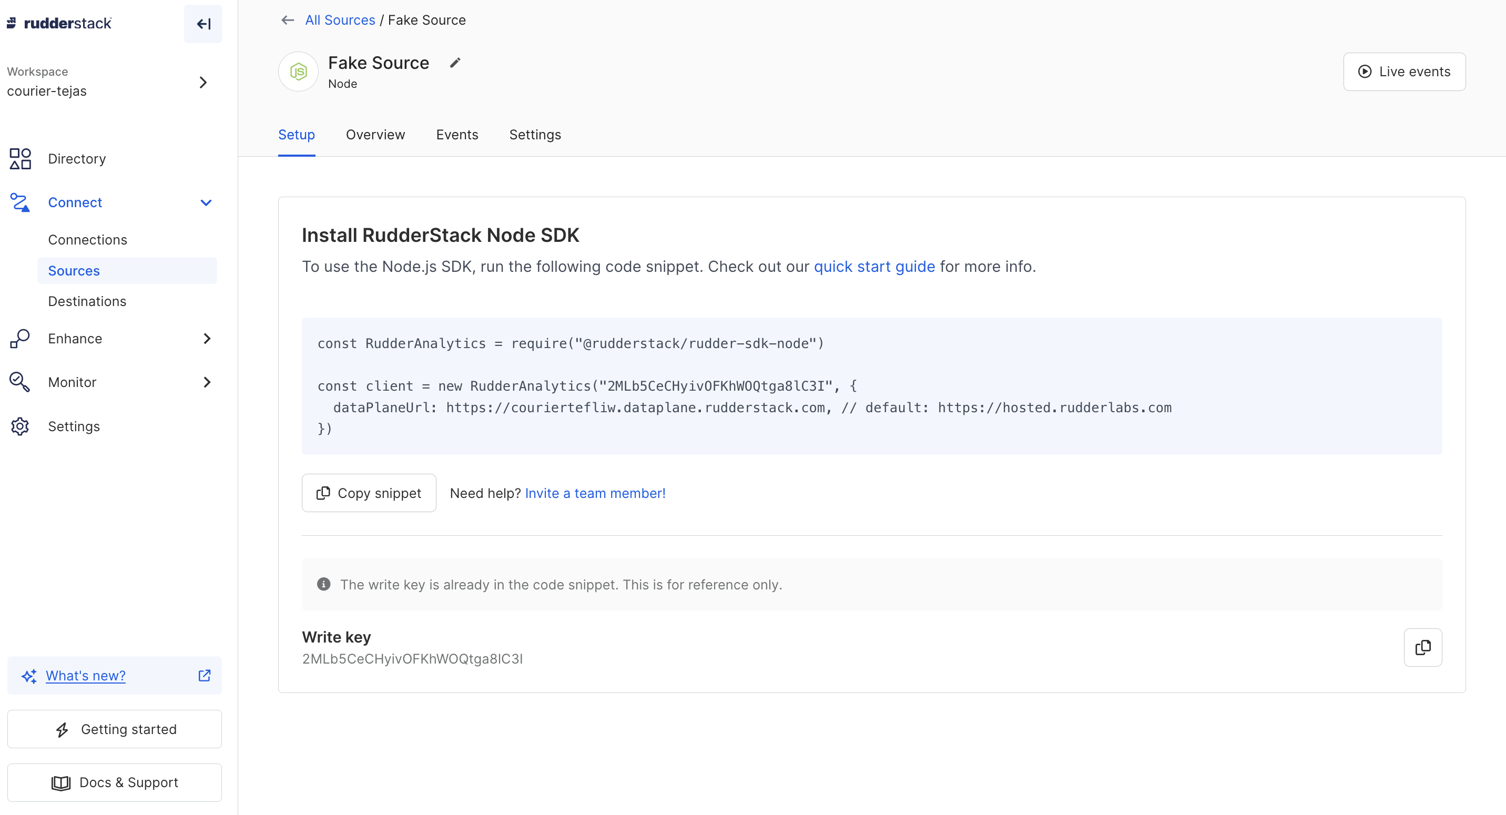The height and width of the screenshot is (815, 1506).
Task: Click the back arrow near All Sources
Action: pos(287,20)
